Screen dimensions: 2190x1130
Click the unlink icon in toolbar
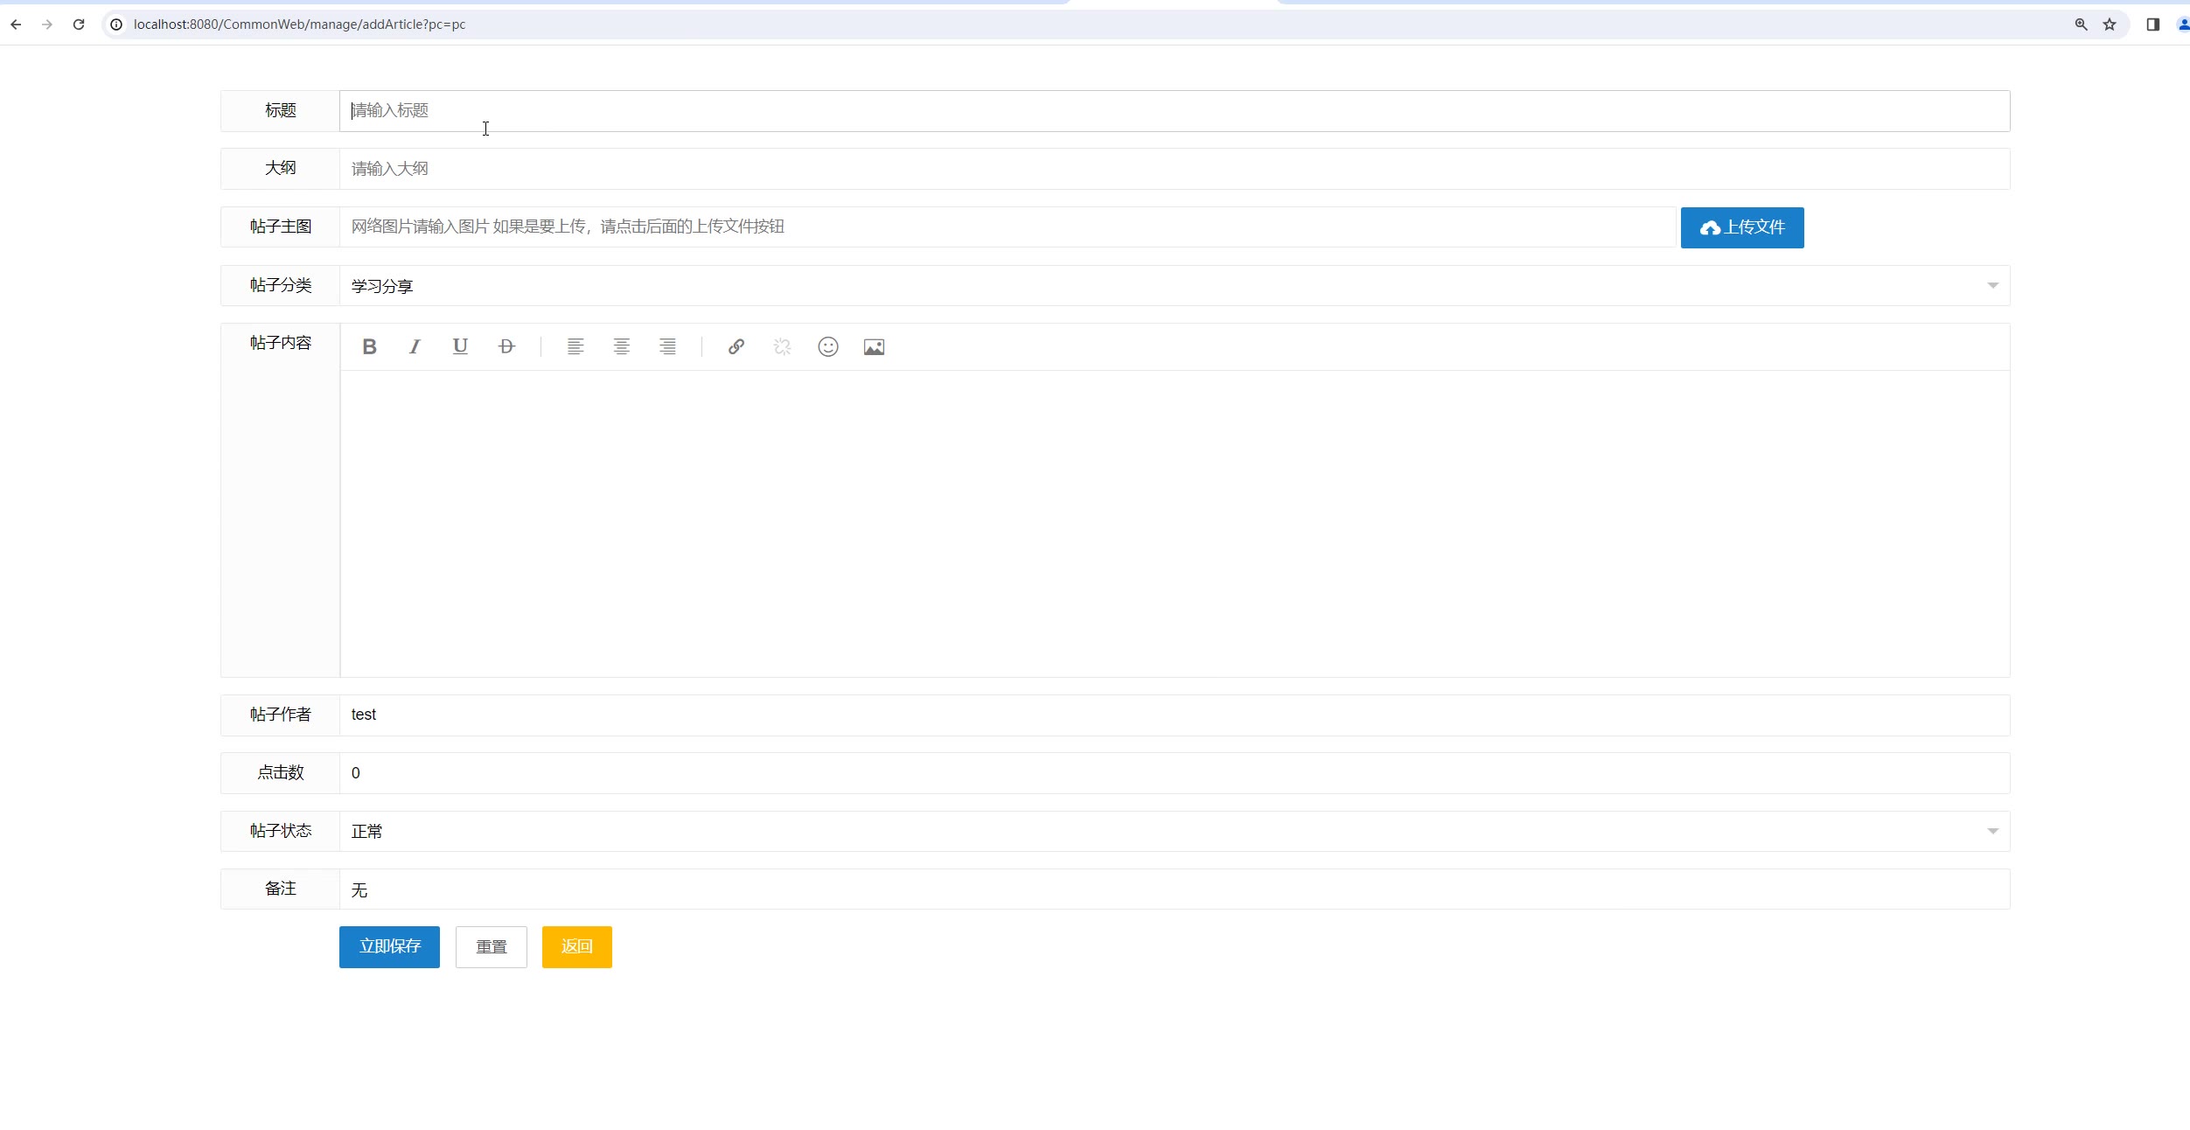click(782, 347)
